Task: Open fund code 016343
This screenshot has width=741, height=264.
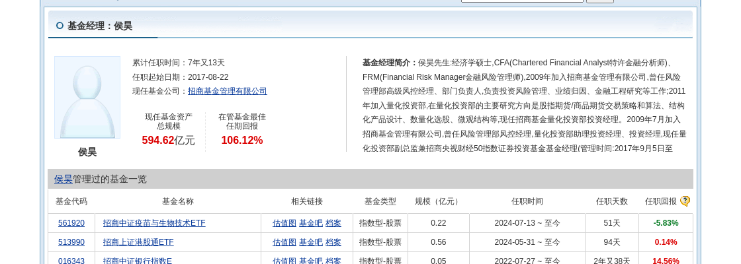Action: [x=71, y=261]
